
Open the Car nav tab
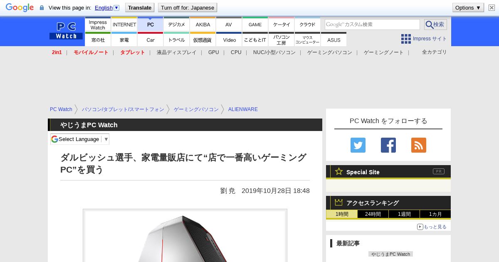151,40
